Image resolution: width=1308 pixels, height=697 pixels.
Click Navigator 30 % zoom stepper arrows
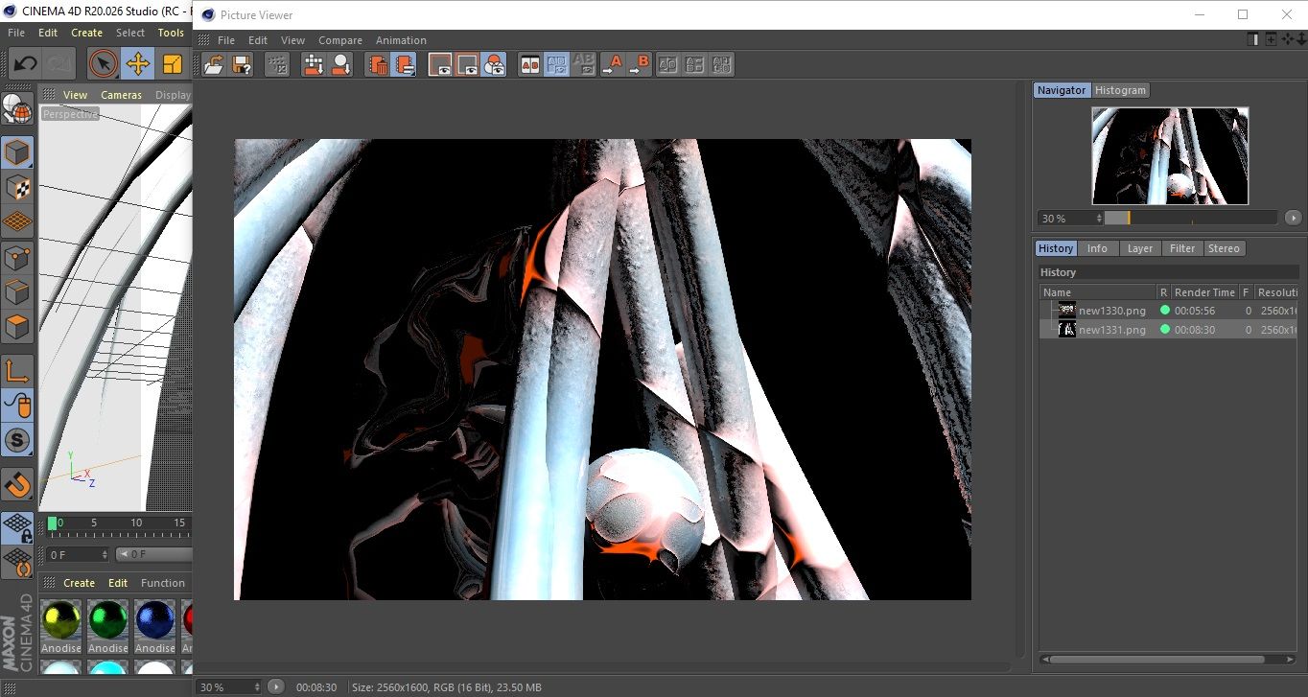pos(1097,219)
